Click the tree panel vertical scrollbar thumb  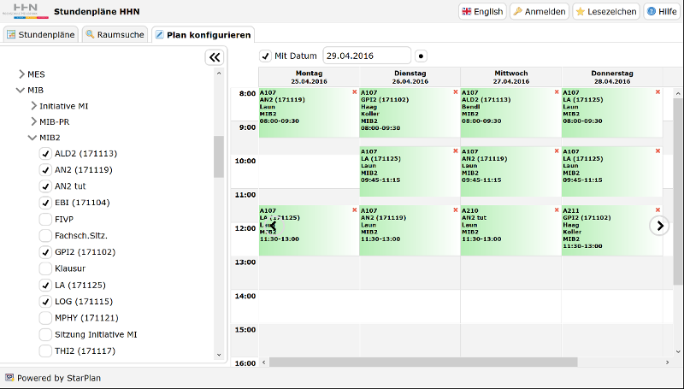pos(219,156)
